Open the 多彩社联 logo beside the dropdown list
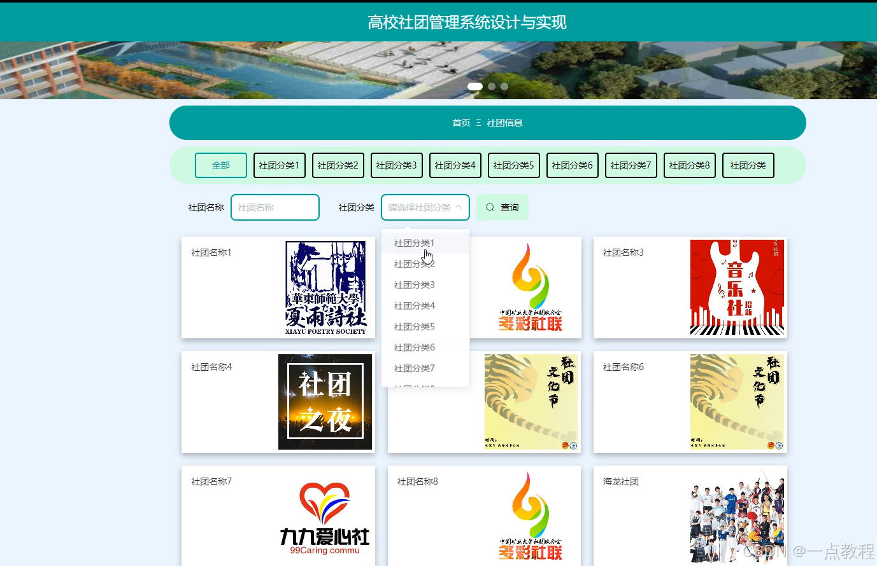 tap(531, 287)
